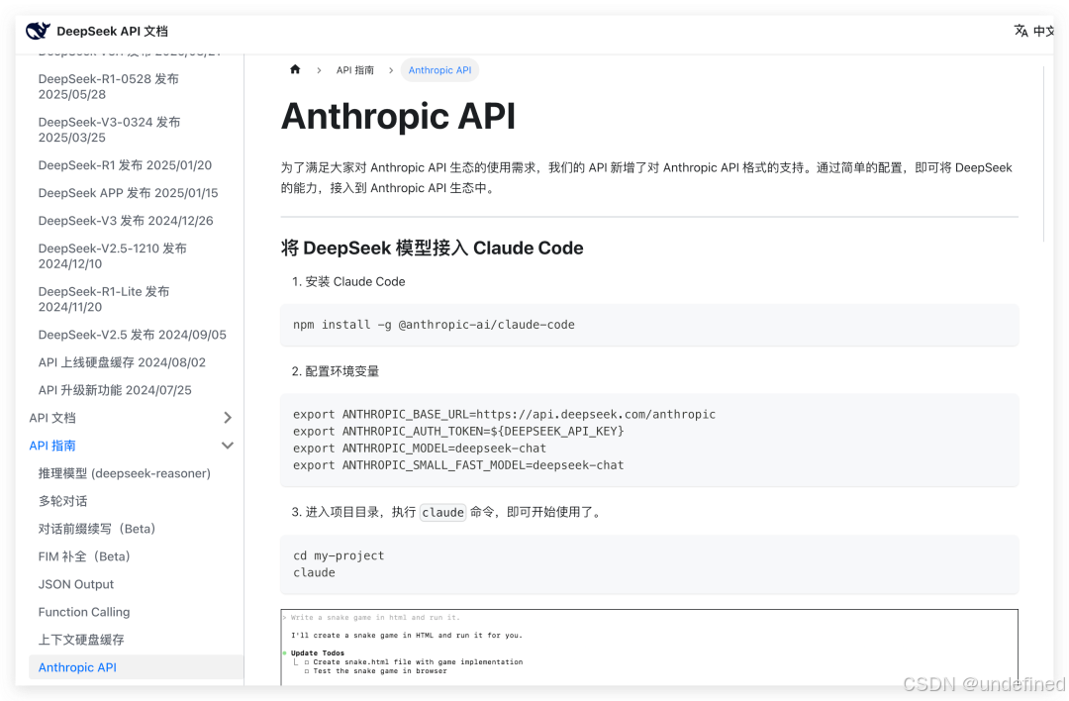
Task: Click the Anthropic API breadcrumb chip
Action: 439,70
